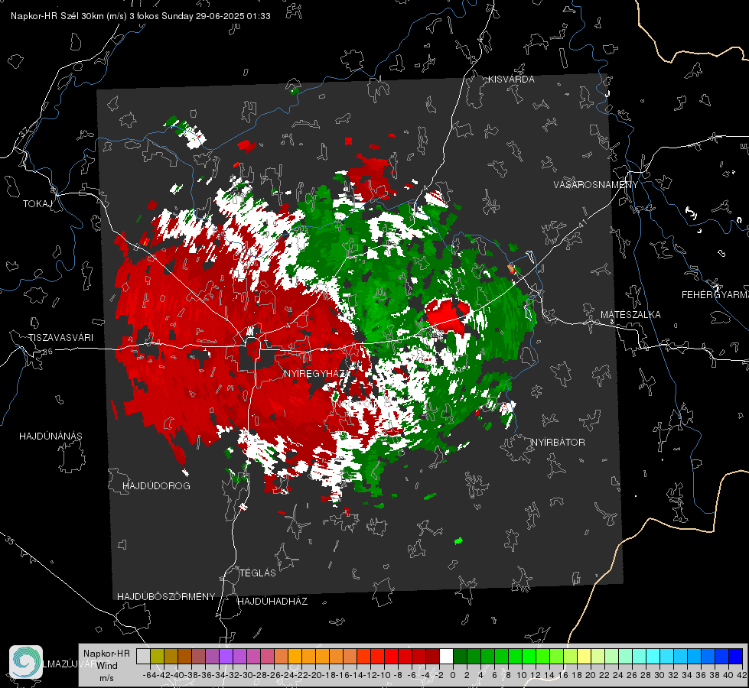Click the HAJDÚHADHÁZ city label
Viewport: 749px width, 688px height.
(x=272, y=601)
